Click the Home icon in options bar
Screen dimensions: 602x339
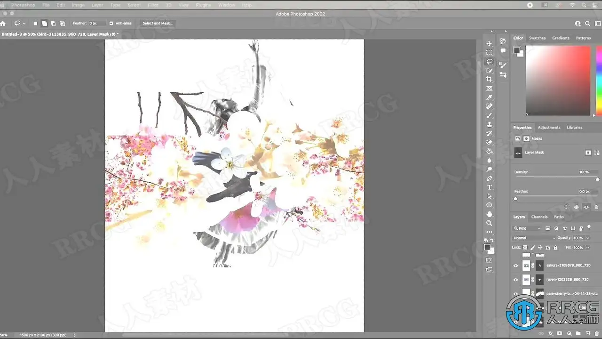point(3,23)
